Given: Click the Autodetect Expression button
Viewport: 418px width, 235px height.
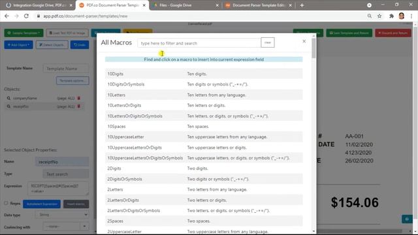Looking at the screenshot, I should click(42, 204).
